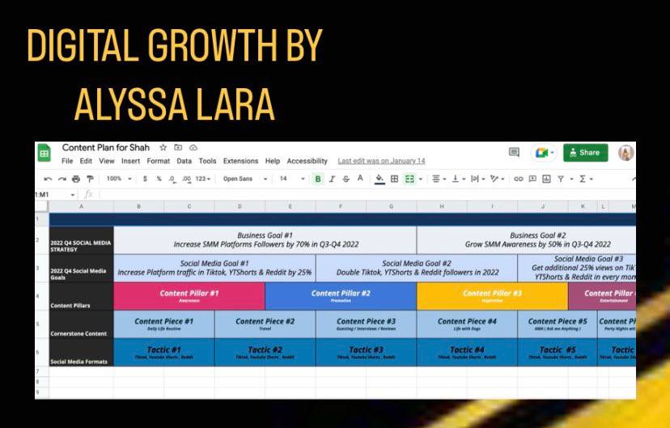
Task: Expand the merge cells options arrow
Action: pos(421,179)
